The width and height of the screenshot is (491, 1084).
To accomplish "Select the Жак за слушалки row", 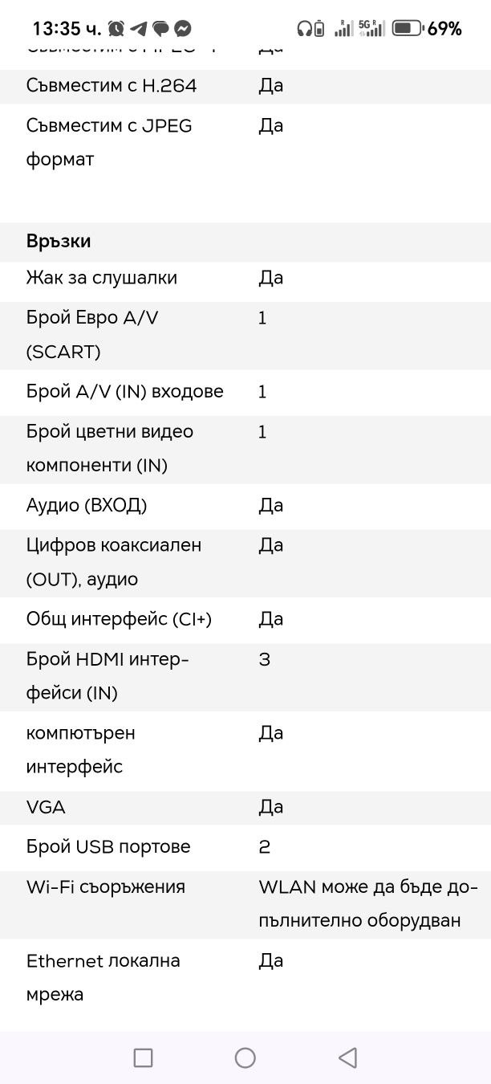I will point(245,279).
